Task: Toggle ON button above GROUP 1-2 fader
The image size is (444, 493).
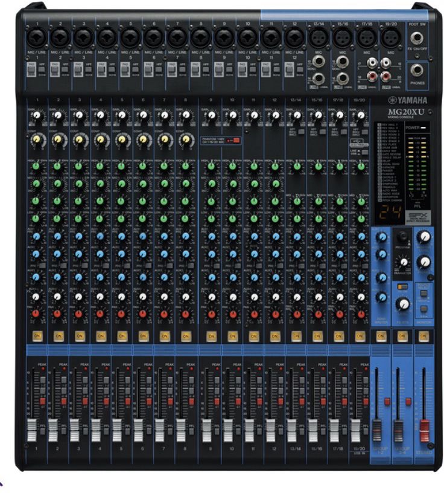Action: click(381, 336)
